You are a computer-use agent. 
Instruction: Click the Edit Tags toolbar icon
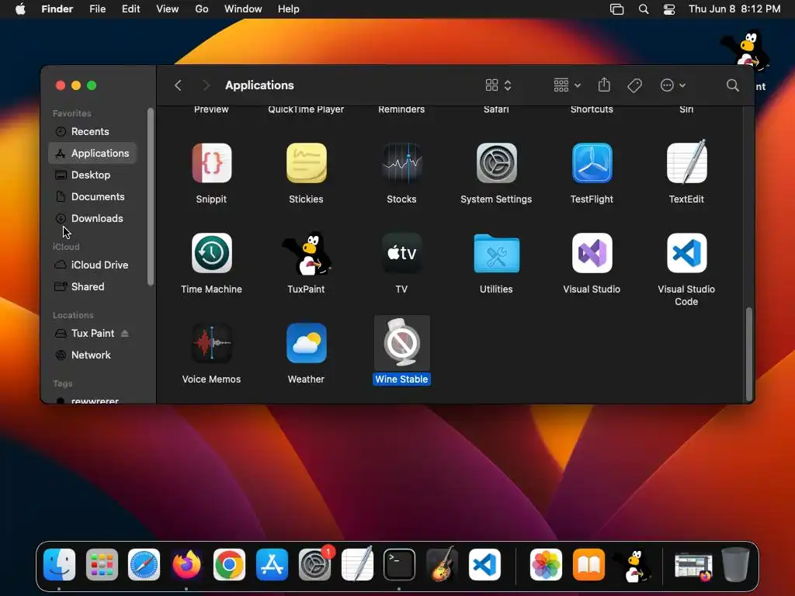634,85
